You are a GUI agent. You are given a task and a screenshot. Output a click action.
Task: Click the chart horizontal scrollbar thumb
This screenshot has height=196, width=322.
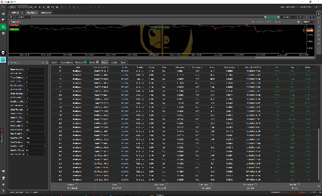284,57
